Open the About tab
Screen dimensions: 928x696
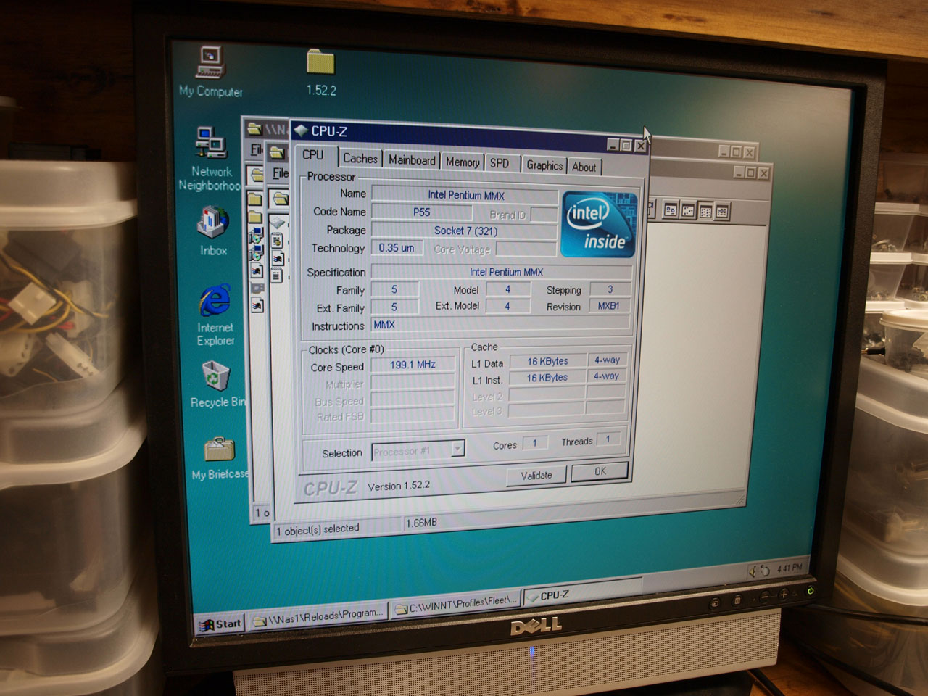[584, 167]
